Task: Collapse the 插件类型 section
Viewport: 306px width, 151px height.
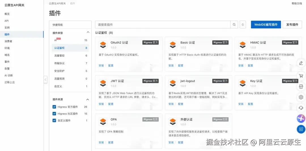Action: pos(88,32)
